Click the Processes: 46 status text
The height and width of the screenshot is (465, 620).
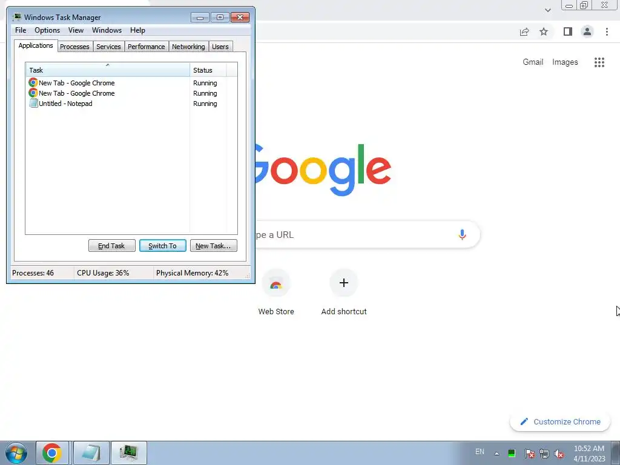tap(33, 273)
